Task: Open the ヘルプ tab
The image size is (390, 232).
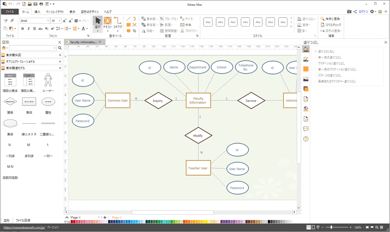Action: pyautogui.click(x=108, y=12)
